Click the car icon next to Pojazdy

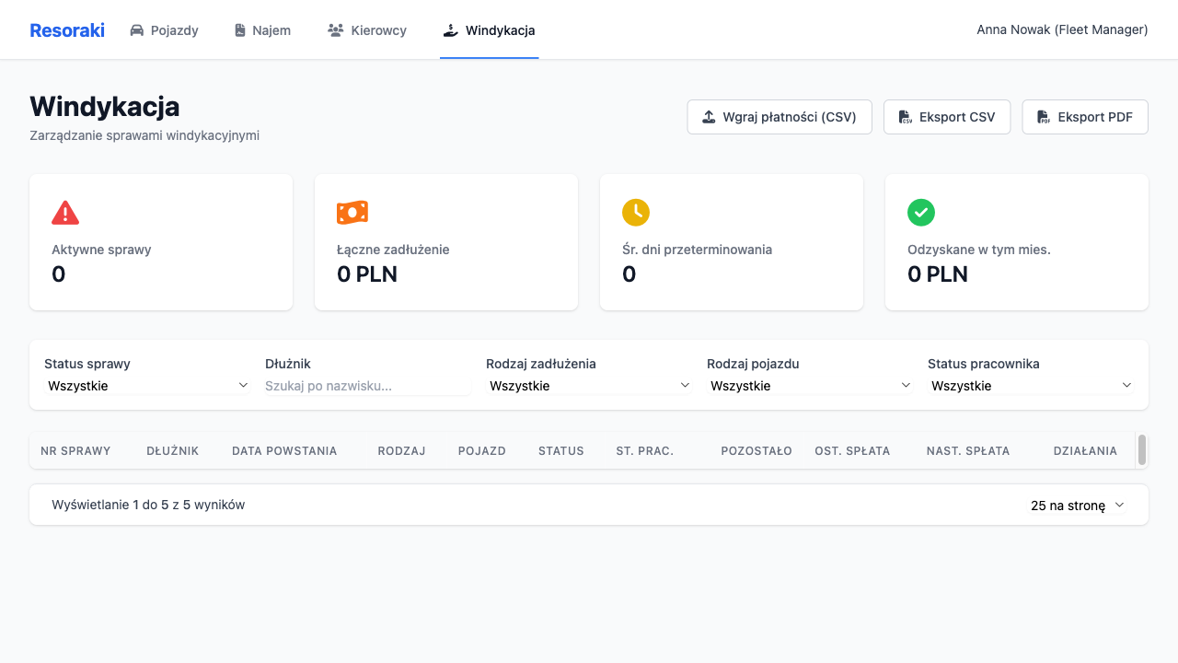[x=137, y=30]
